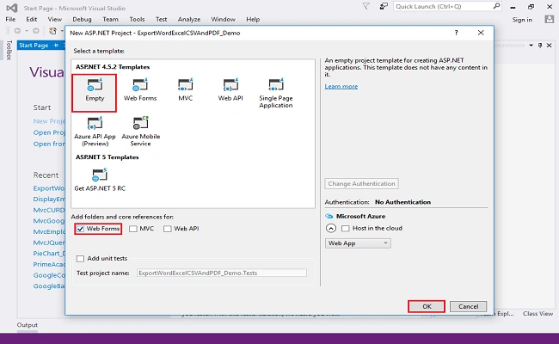This screenshot has height=344, width=559.
Task: Click OK to create the project
Action: click(427, 306)
